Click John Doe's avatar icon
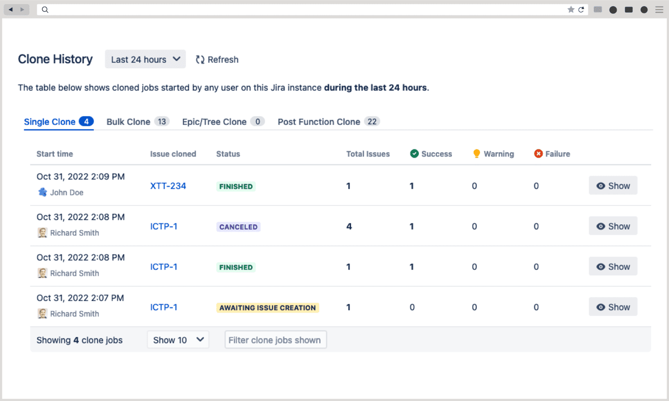The image size is (669, 401). 42,193
